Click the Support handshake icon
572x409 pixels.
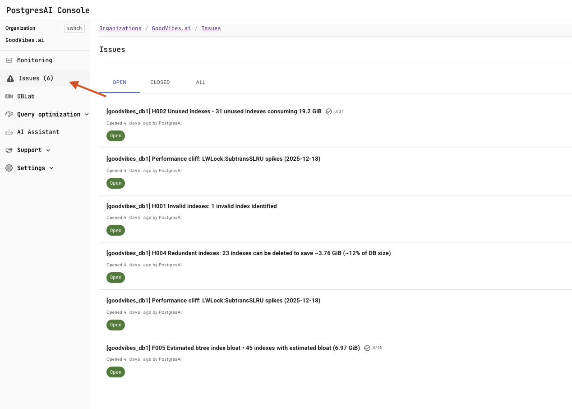pyautogui.click(x=9, y=150)
